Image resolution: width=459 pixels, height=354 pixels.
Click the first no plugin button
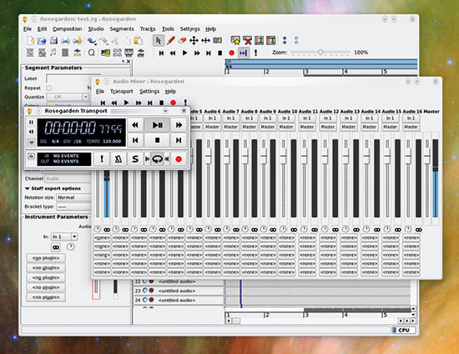pyautogui.click(x=46, y=258)
